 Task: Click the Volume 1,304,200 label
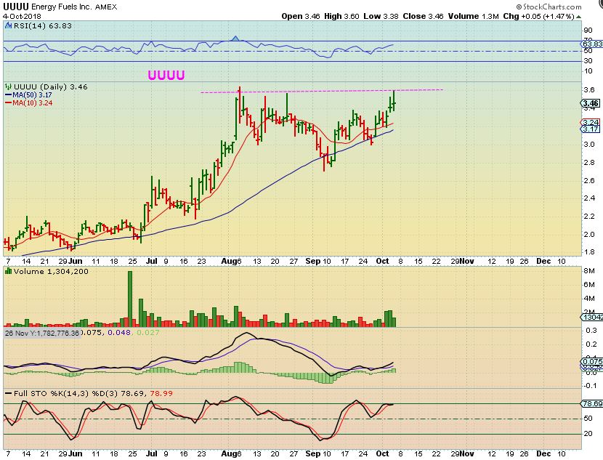tap(51, 271)
